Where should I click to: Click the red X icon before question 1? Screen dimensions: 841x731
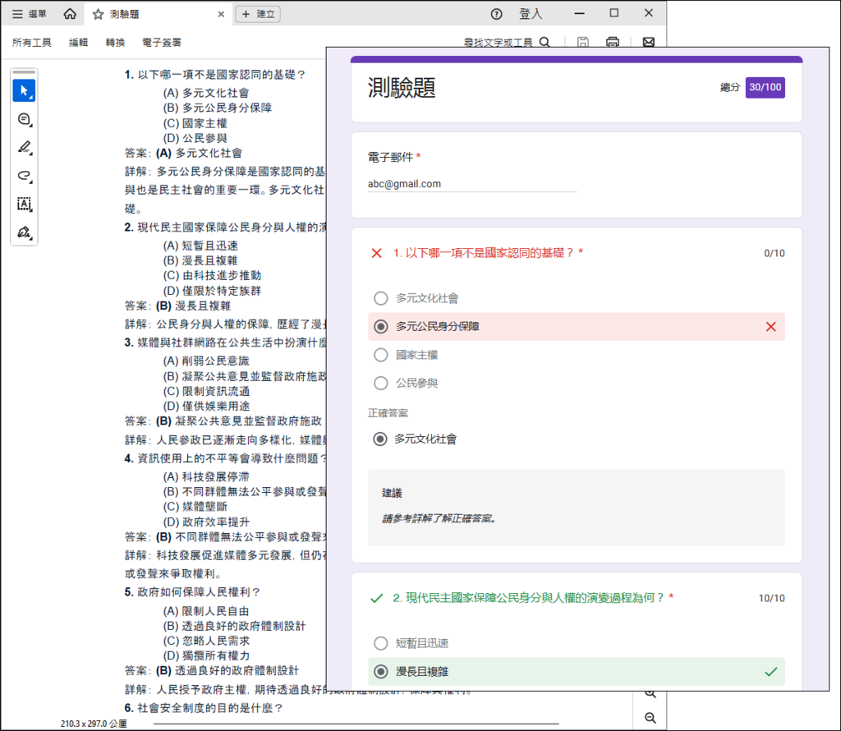click(376, 253)
